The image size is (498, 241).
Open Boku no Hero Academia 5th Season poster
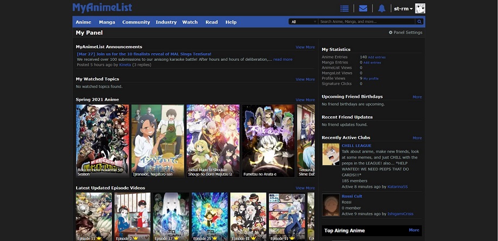[x=103, y=141]
